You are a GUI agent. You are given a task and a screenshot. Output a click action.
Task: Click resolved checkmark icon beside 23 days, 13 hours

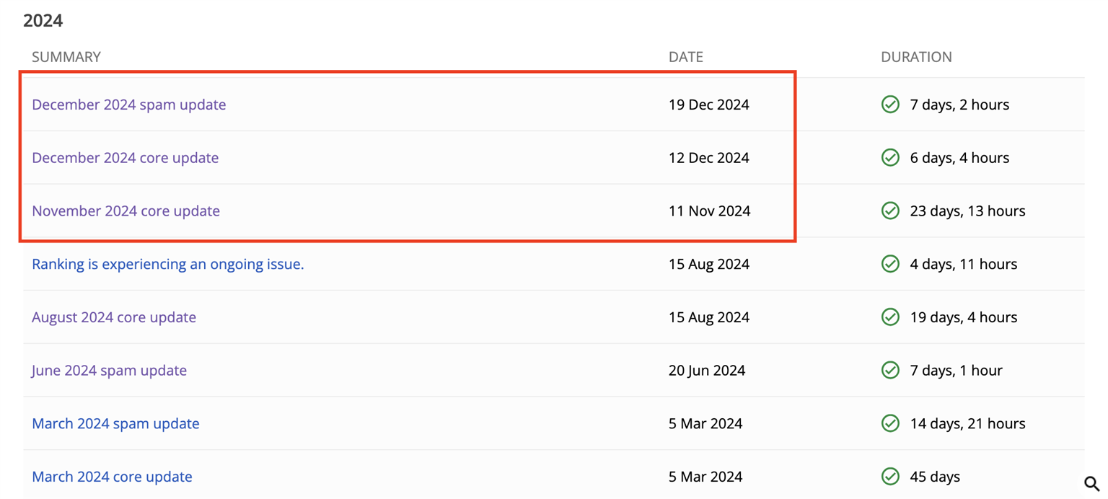pos(890,211)
